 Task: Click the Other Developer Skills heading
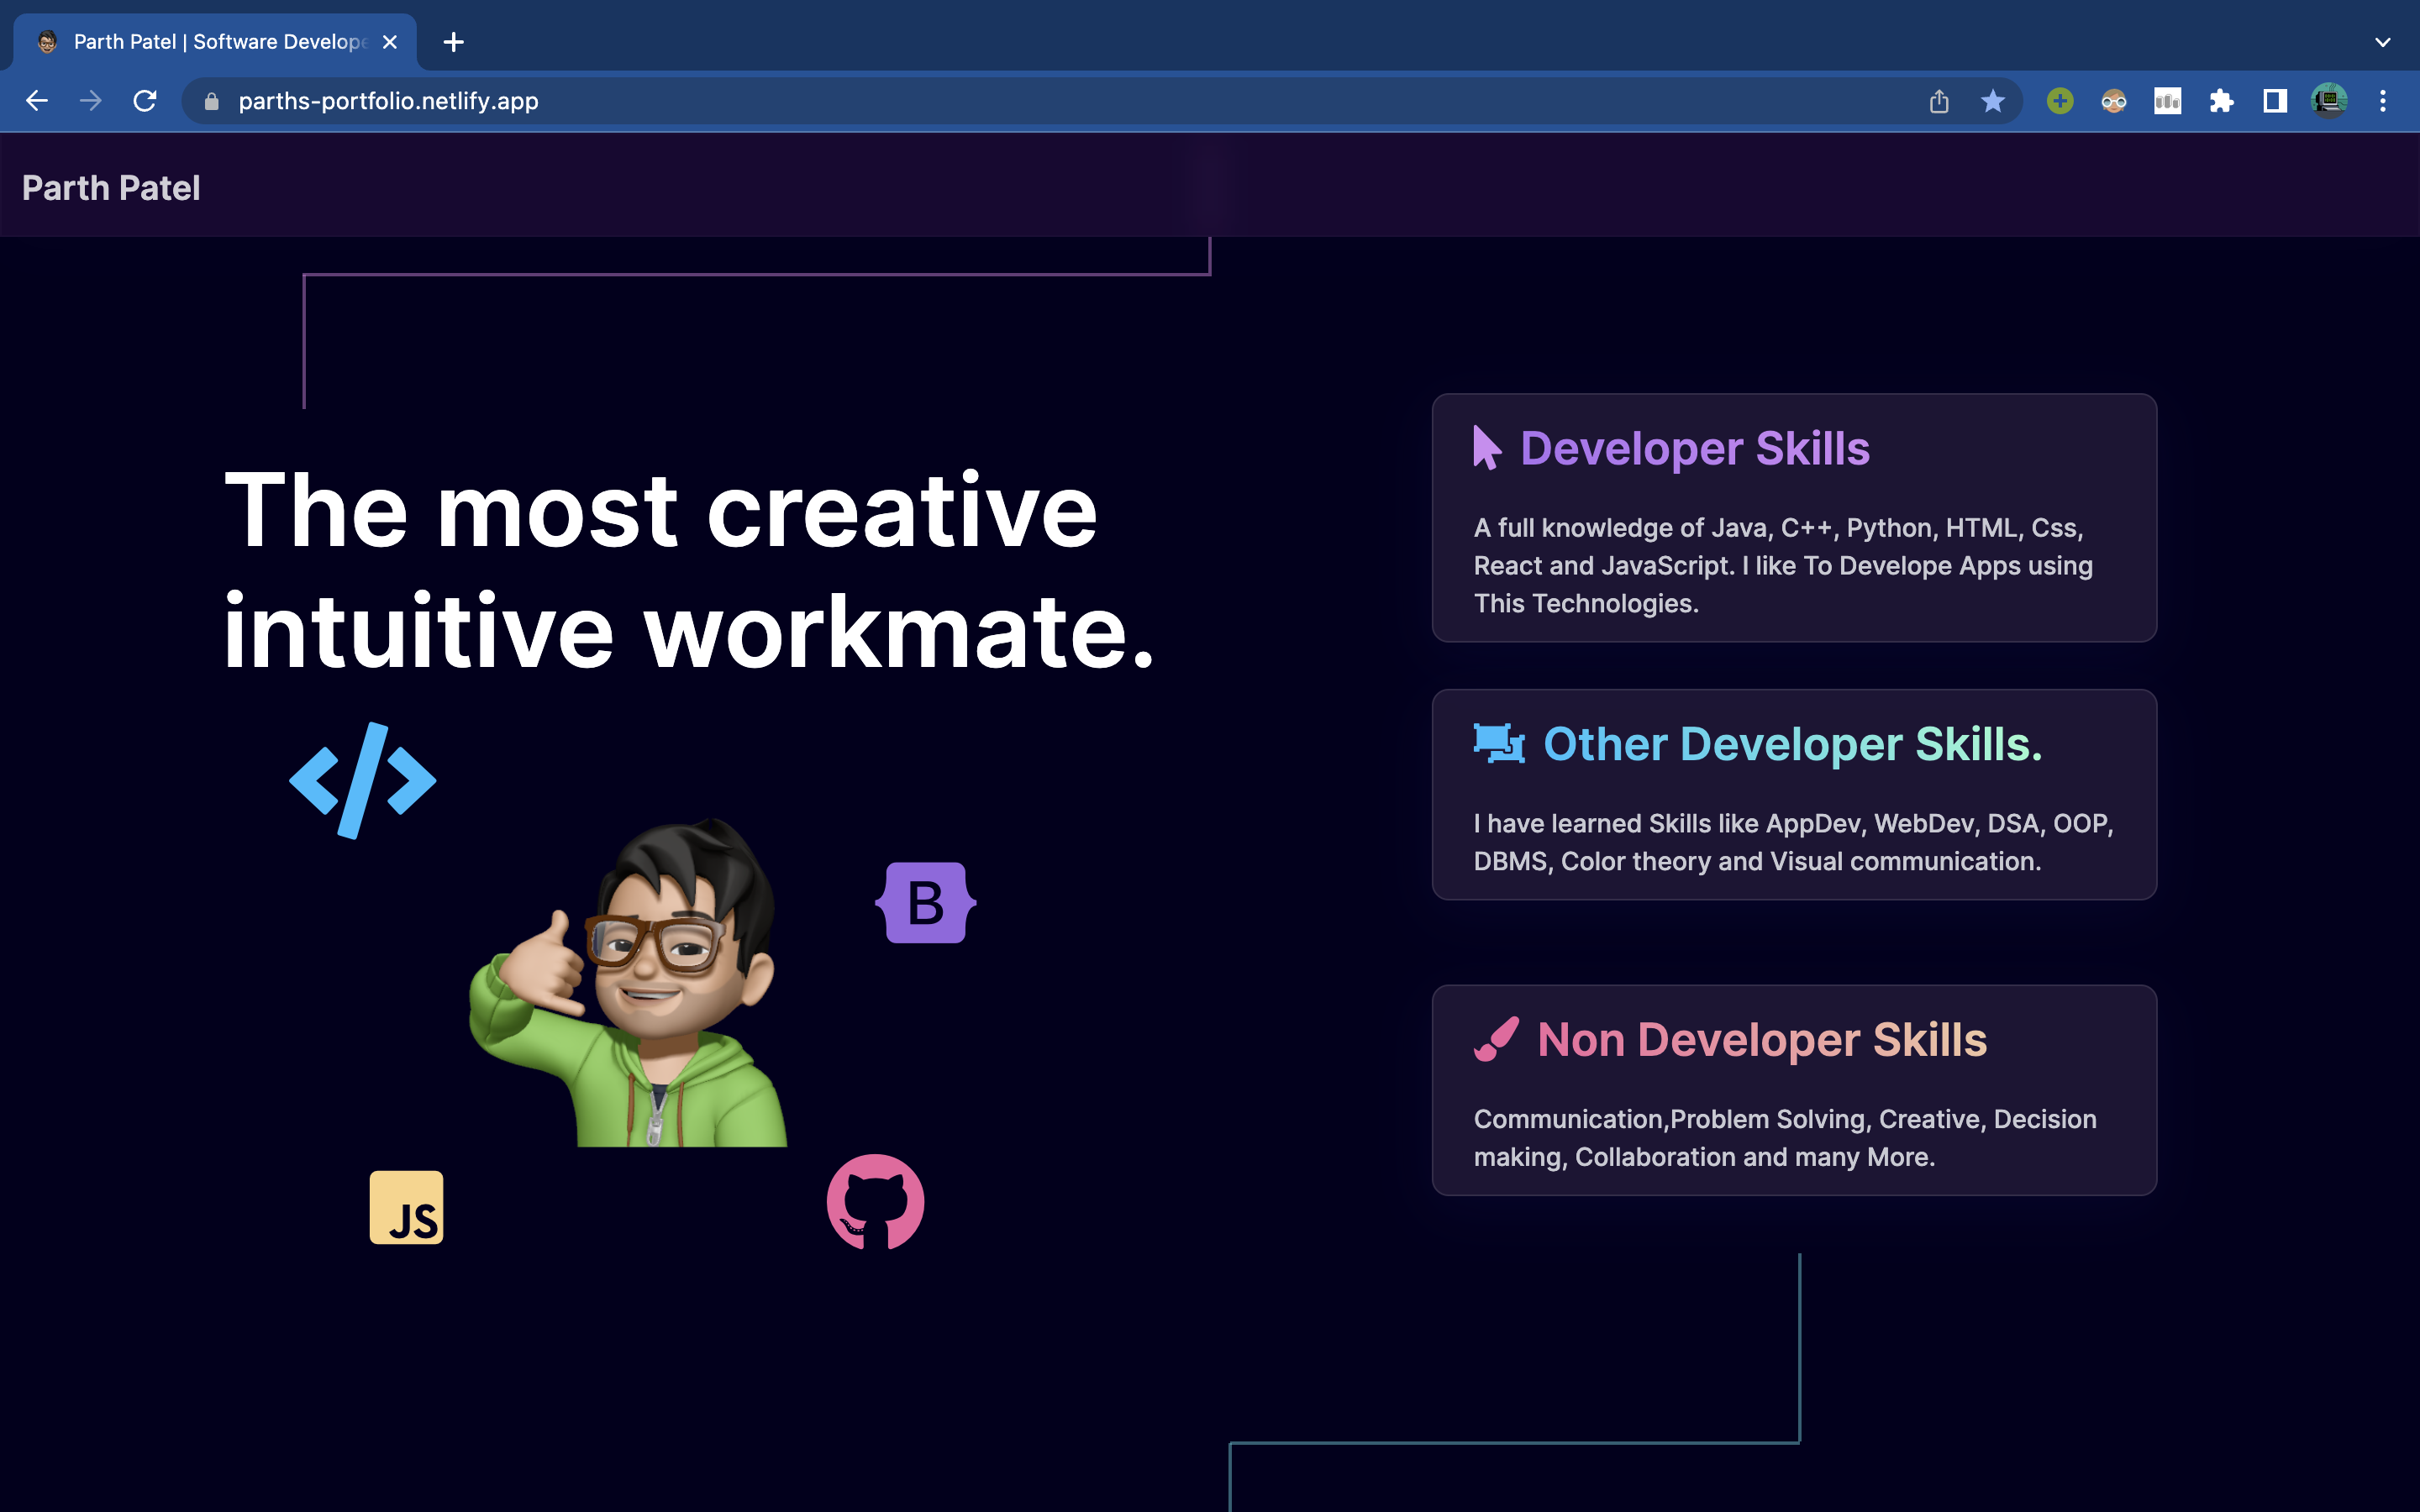tap(1793, 744)
